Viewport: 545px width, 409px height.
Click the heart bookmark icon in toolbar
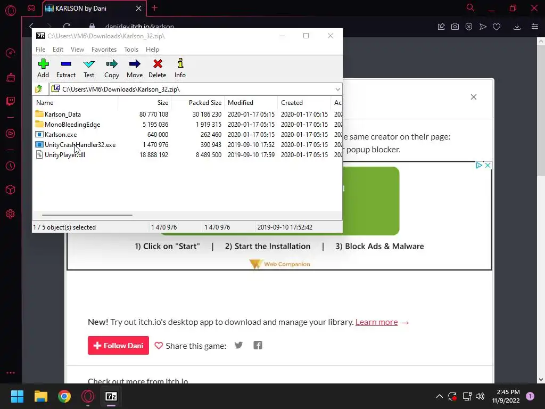[497, 27]
